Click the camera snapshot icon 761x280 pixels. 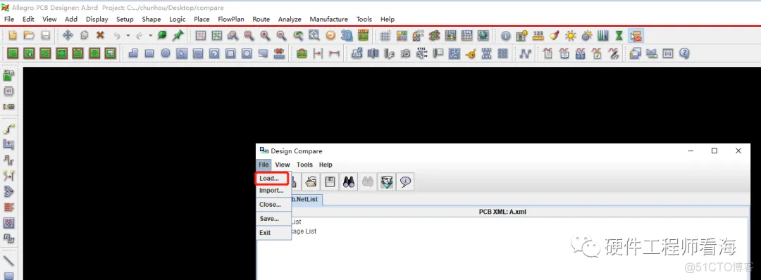point(406,53)
